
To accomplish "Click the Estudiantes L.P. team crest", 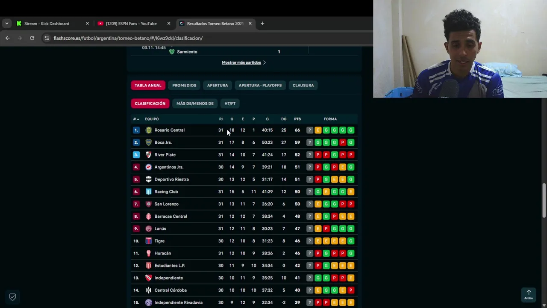I will 149,266.
